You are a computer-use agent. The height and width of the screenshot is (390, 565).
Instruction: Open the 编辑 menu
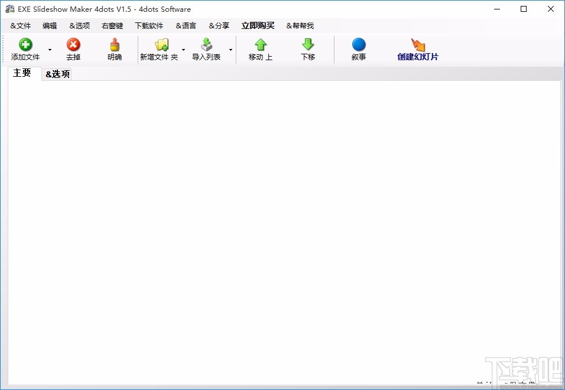(x=50, y=25)
